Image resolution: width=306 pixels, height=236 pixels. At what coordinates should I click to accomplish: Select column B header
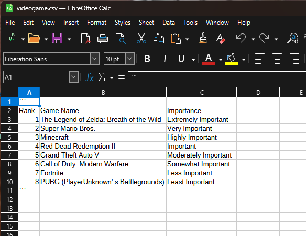(x=103, y=92)
